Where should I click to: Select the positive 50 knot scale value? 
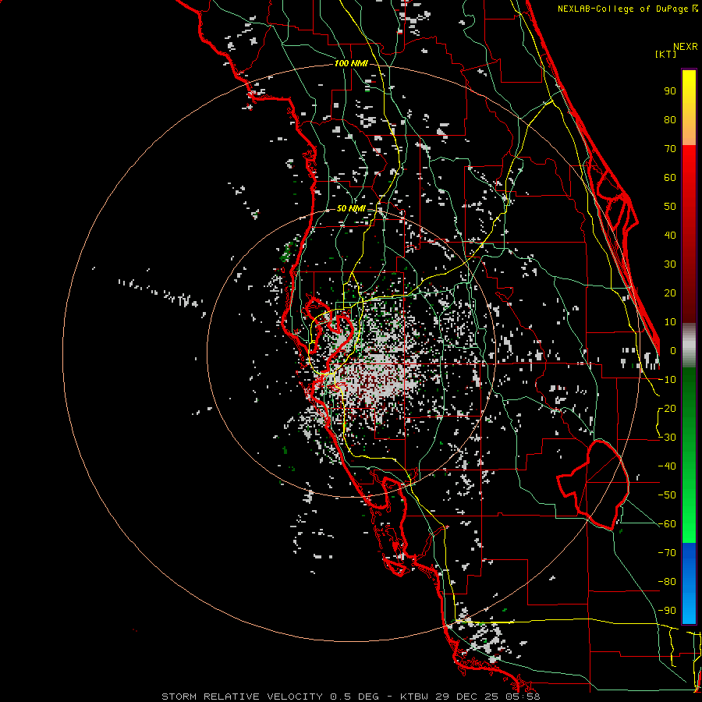click(670, 207)
